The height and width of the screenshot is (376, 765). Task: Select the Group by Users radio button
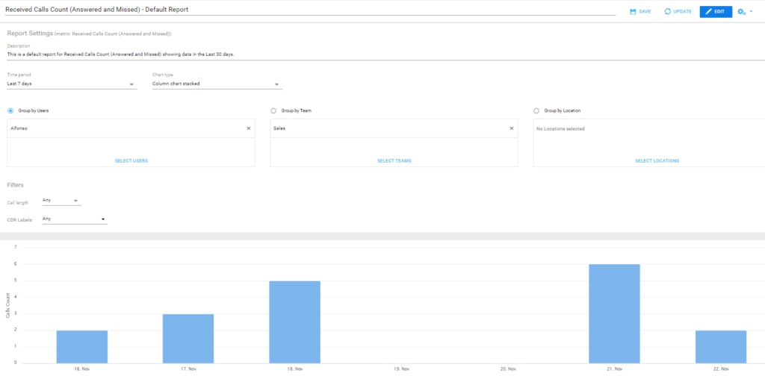point(10,110)
